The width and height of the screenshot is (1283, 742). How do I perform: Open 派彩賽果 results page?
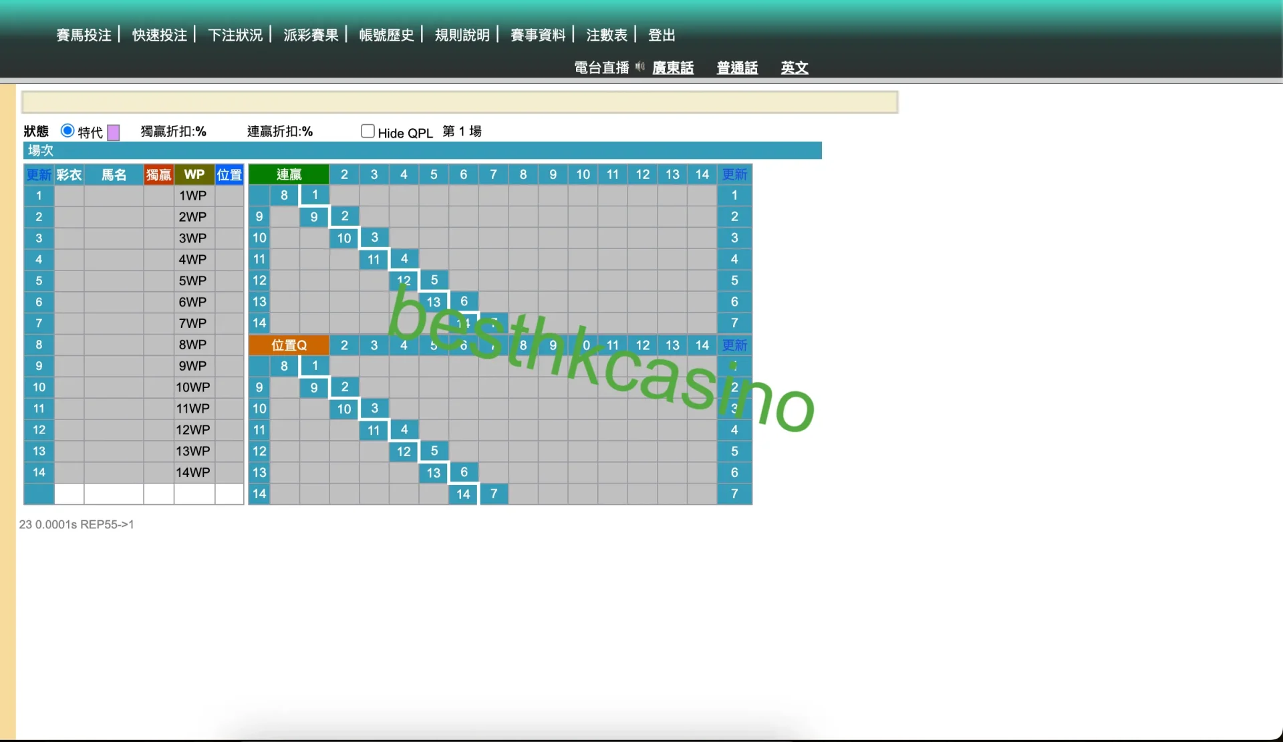pyautogui.click(x=311, y=35)
